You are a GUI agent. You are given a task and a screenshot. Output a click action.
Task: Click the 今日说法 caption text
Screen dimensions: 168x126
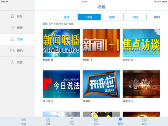[48, 101]
